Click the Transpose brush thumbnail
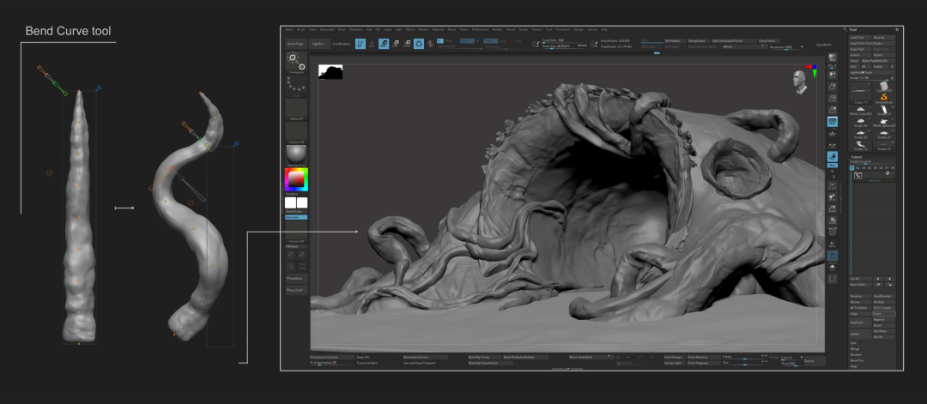Viewport: 927px width, 404px height. click(296, 61)
